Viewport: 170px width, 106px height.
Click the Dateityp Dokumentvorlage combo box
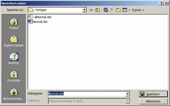89,101
